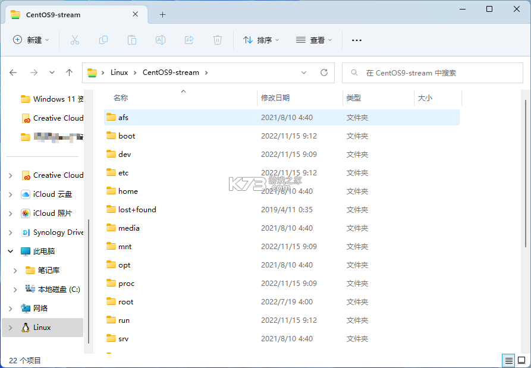
Task: Click the Delete trash icon
Action: (218, 40)
